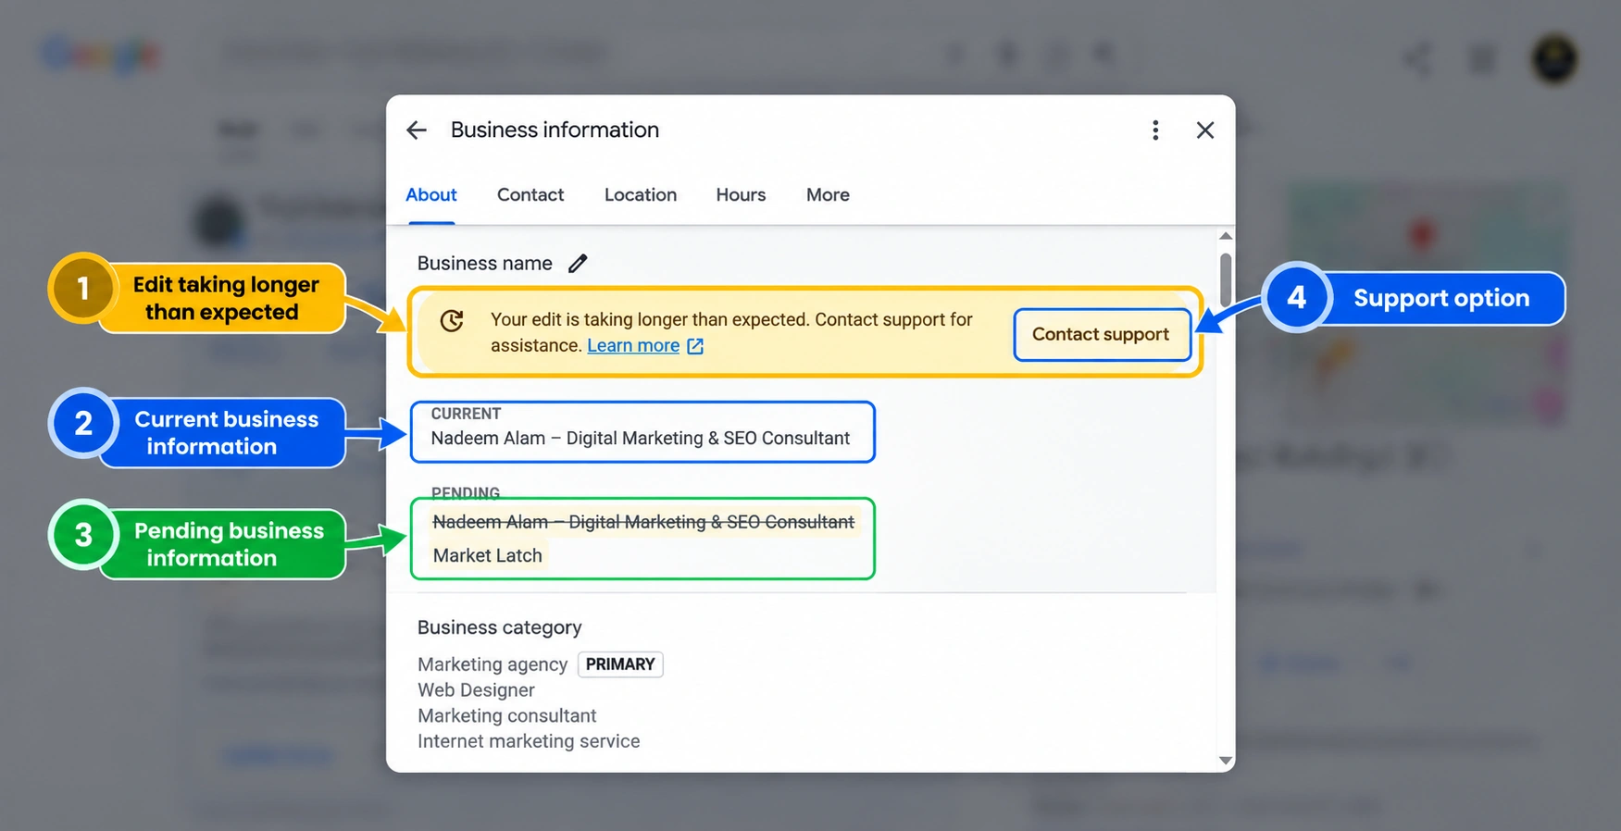Follow the Learn more link

(633, 346)
